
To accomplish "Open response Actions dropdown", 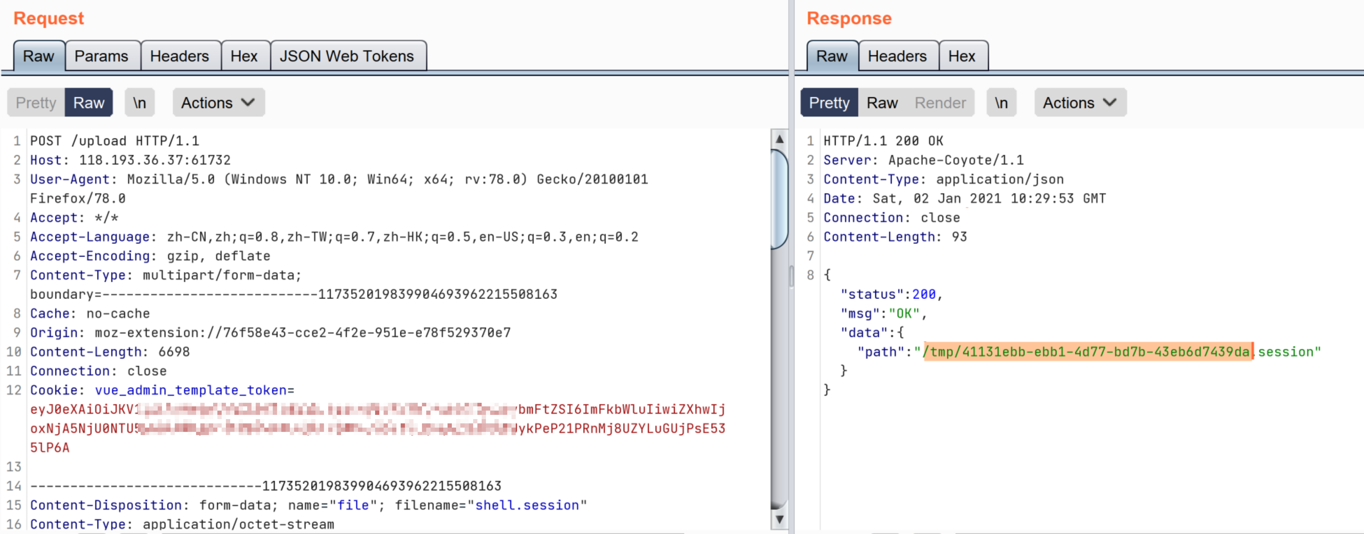I will pyautogui.click(x=1080, y=102).
